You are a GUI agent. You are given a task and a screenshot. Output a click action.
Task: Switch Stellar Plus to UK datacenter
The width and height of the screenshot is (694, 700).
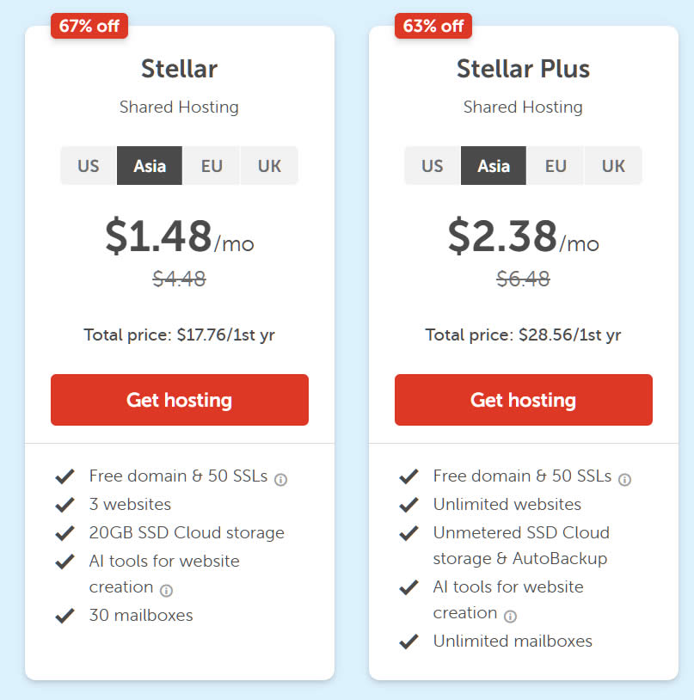coord(613,166)
